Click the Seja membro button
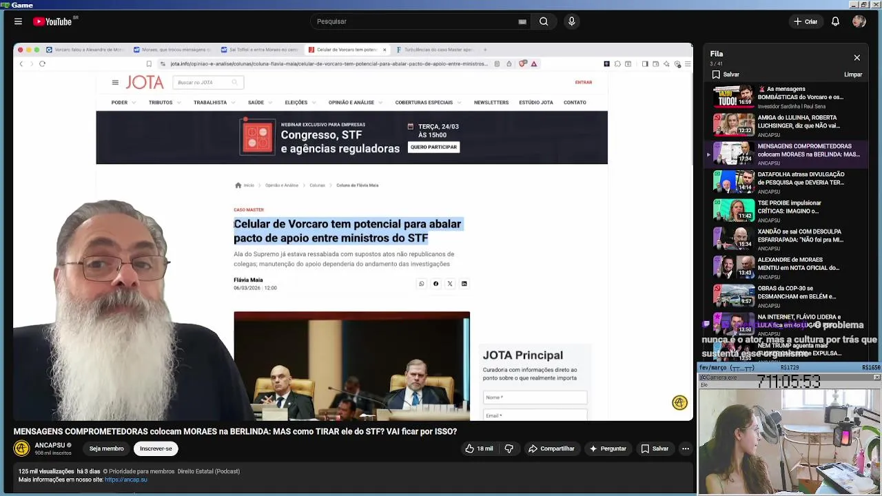The image size is (882, 496). [x=106, y=448]
